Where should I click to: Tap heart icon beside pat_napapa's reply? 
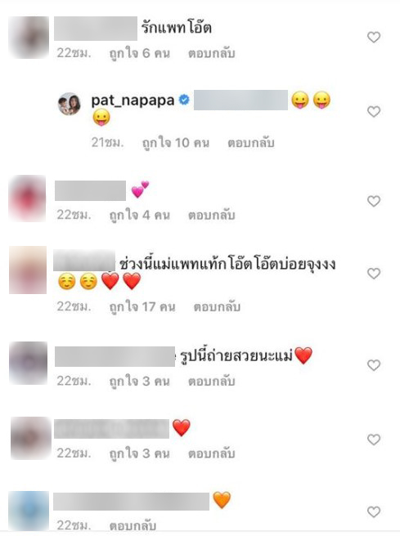pos(374,112)
